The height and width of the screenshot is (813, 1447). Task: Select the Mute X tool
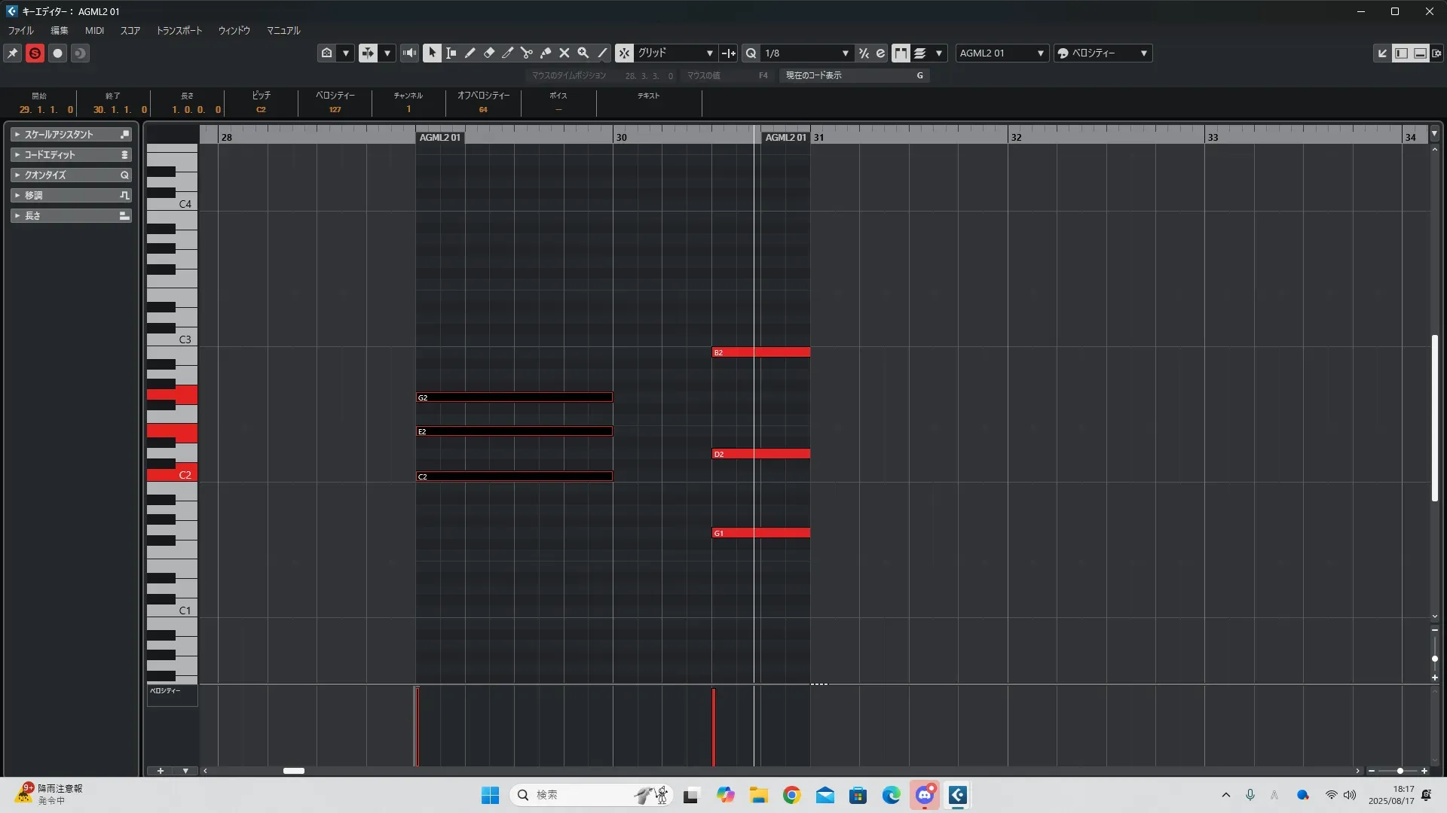(x=564, y=53)
